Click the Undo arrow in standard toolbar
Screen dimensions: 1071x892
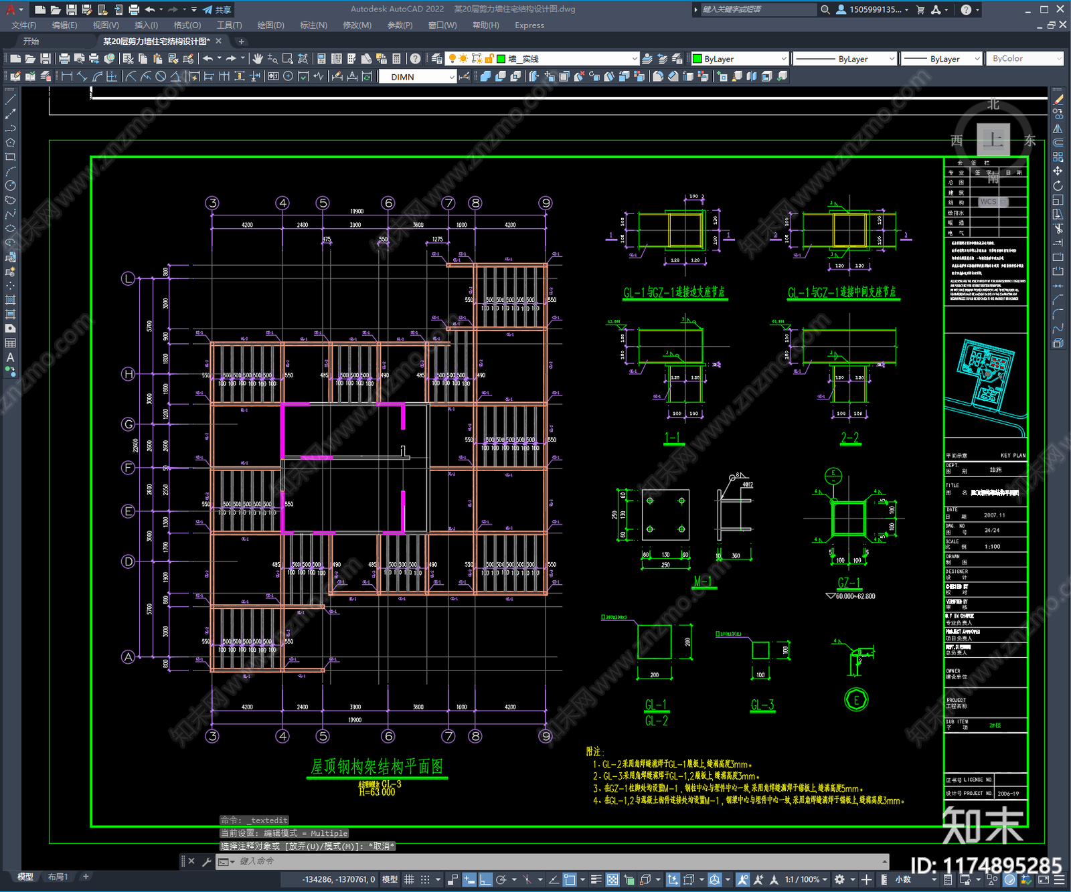click(x=208, y=59)
